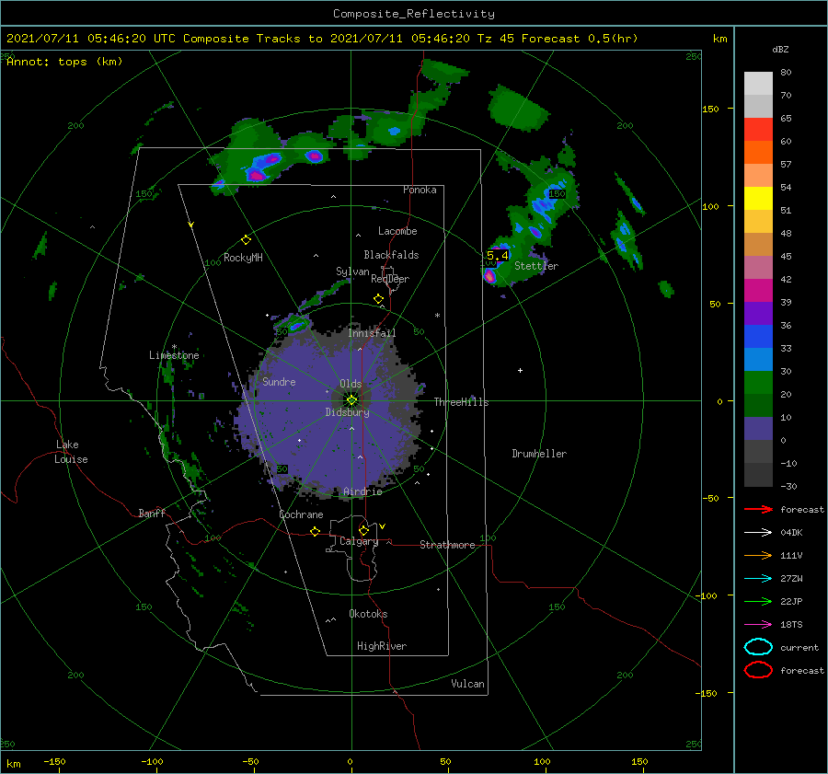Click the Composite_Reflectivity title

414,14
